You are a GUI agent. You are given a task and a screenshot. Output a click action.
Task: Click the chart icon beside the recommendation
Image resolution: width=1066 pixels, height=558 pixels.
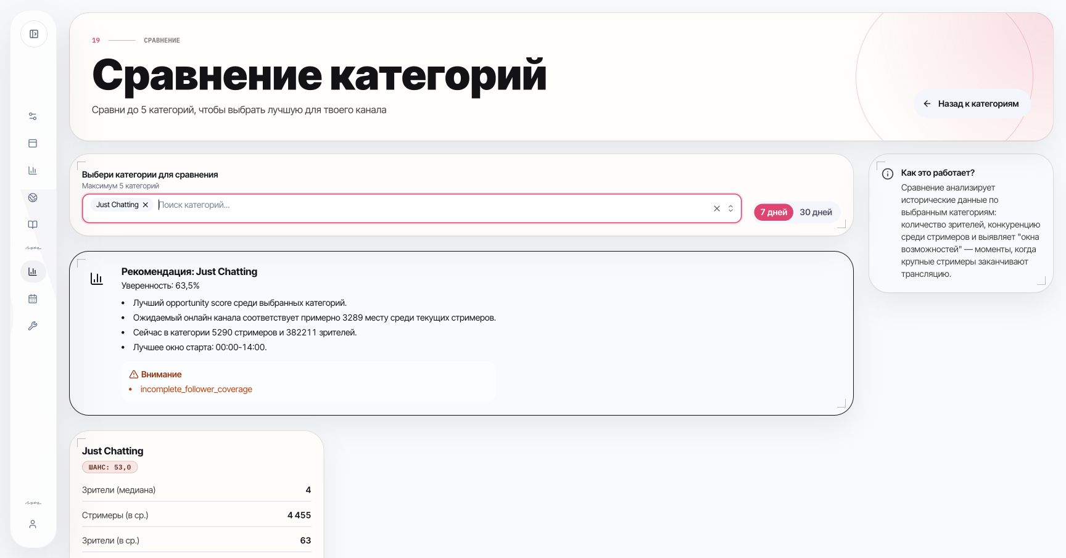click(97, 279)
